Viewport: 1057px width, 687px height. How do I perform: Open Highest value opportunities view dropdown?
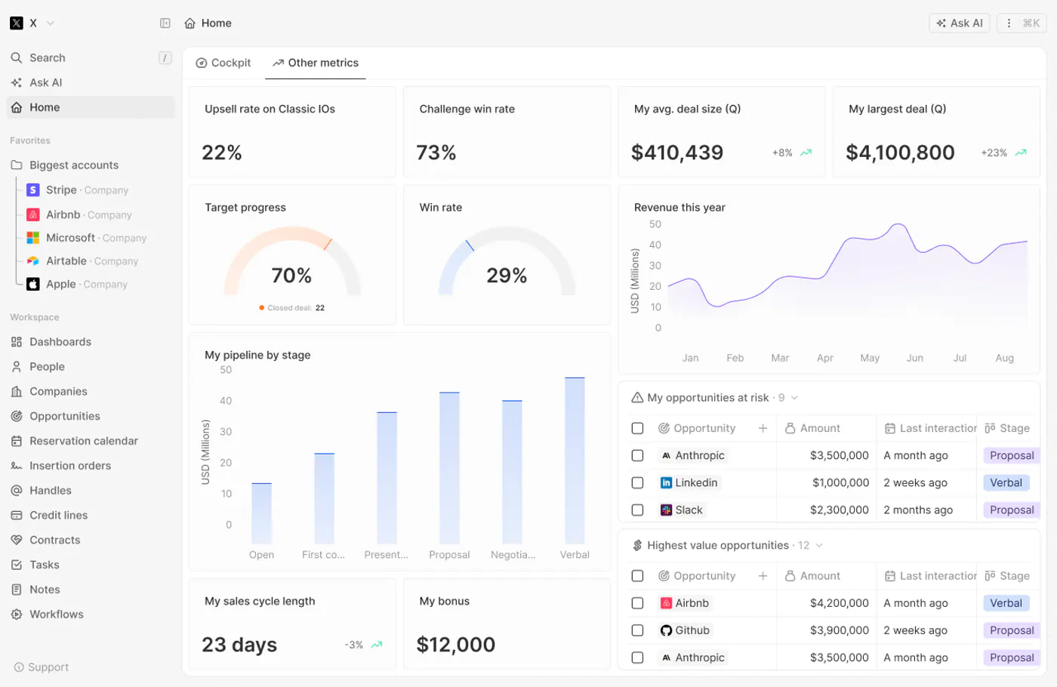tap(819, 545)
